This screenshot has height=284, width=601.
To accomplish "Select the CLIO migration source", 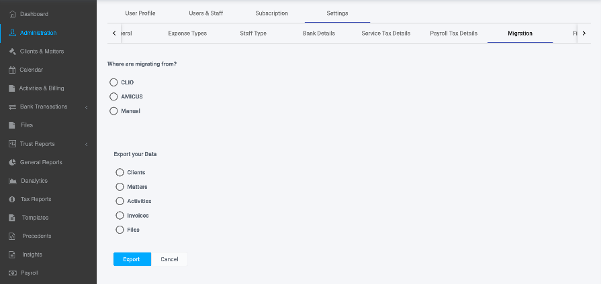I will point(113,82).
